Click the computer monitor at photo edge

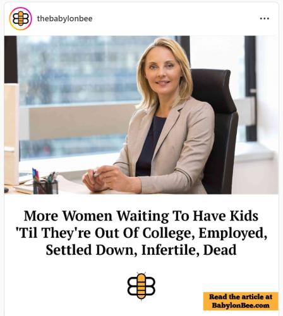tap(11, 135)
